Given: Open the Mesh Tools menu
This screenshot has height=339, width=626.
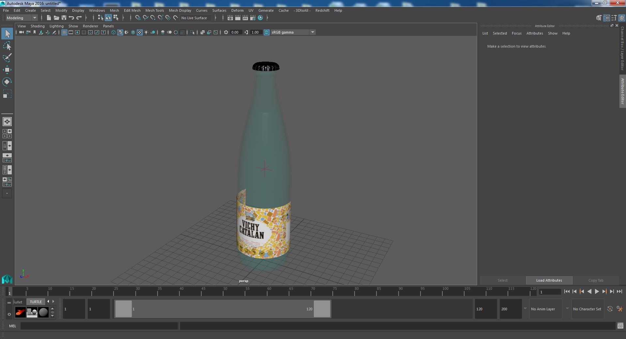Looking at the screenshot, I should pyautogui.click(x=155, y=10).
